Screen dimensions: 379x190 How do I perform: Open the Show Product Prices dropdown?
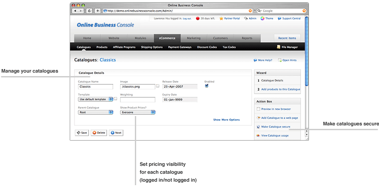click(138, 112)
